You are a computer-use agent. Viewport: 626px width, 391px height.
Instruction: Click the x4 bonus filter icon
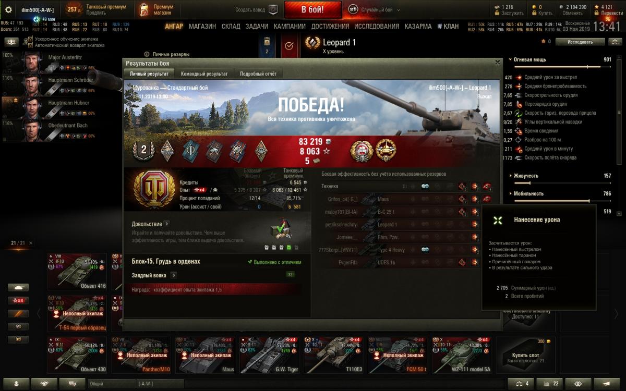[18, 300]
